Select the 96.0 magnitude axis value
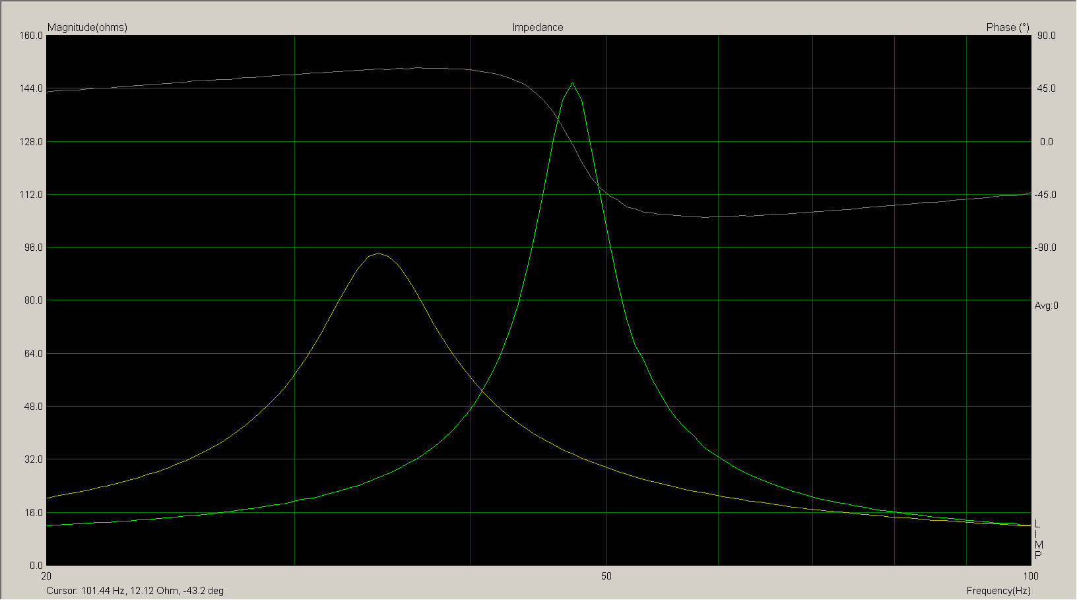The image size is (1077, 600). click(x=34, y=248)
